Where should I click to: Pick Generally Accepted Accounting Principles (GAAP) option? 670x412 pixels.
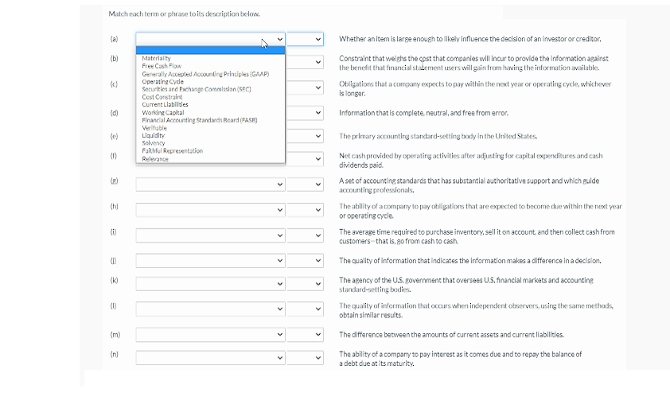(x=210, y=74)
